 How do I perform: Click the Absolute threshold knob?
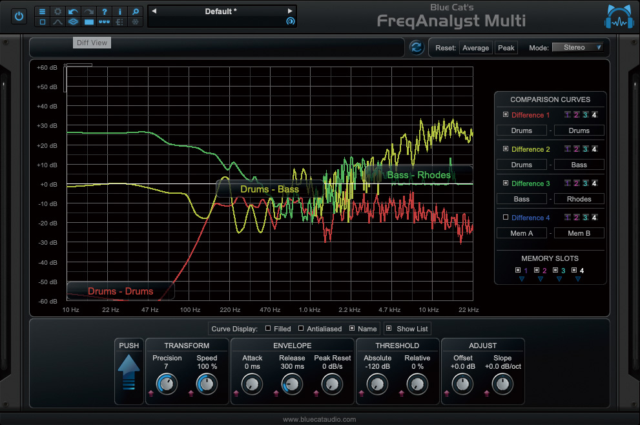[x=377, y=384]
